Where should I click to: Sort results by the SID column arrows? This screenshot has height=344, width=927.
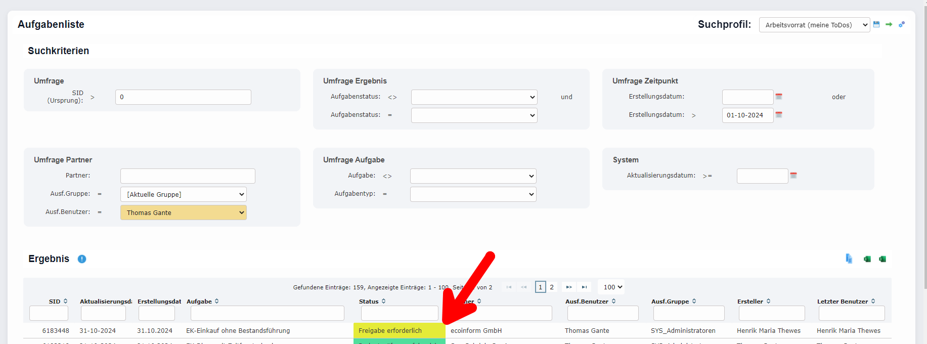[66, 301]
